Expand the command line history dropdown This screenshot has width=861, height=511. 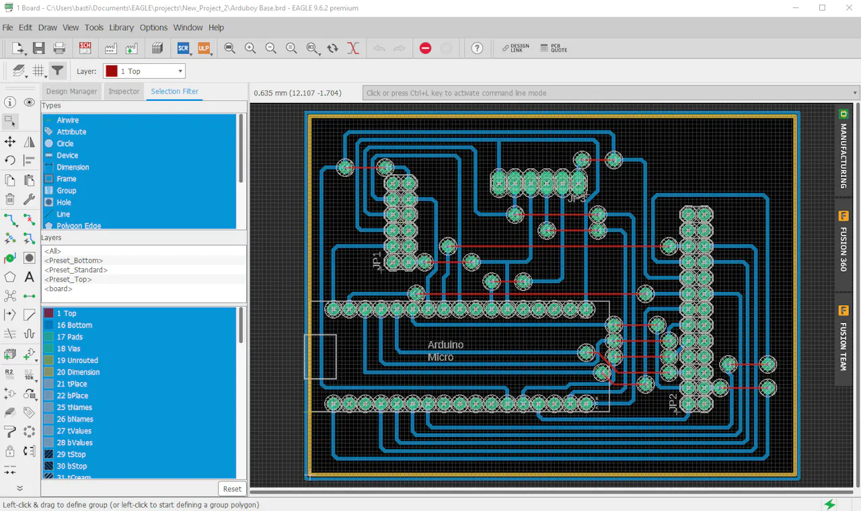point(855,93)
